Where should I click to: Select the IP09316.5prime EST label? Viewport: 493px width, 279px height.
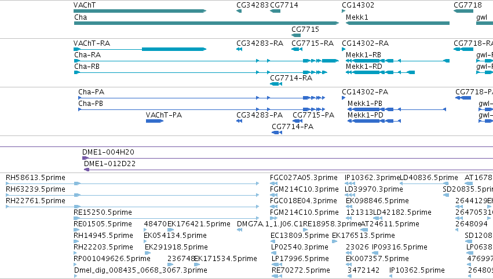point(400,247)
